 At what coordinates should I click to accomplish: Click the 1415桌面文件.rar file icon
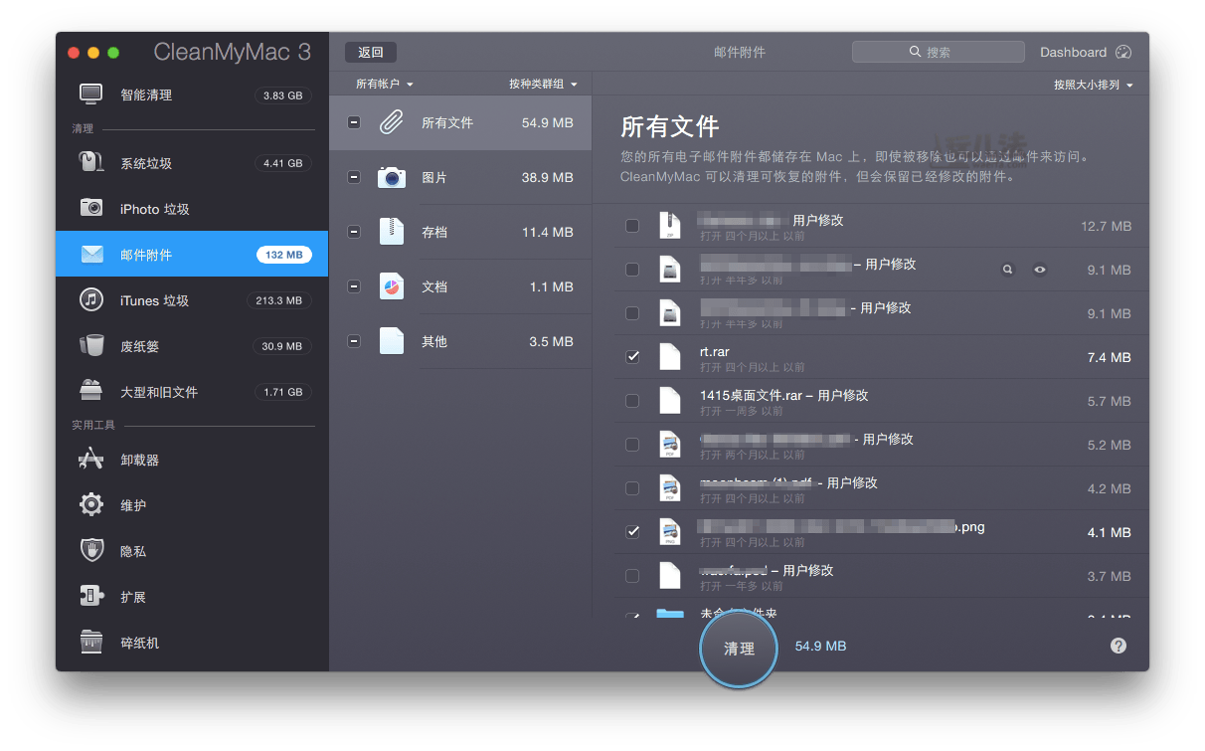click(670, 400)
